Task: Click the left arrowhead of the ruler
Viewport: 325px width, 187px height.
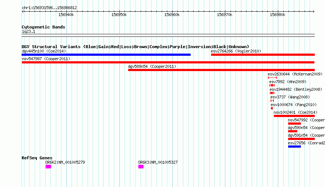Action: pos(23,11)
